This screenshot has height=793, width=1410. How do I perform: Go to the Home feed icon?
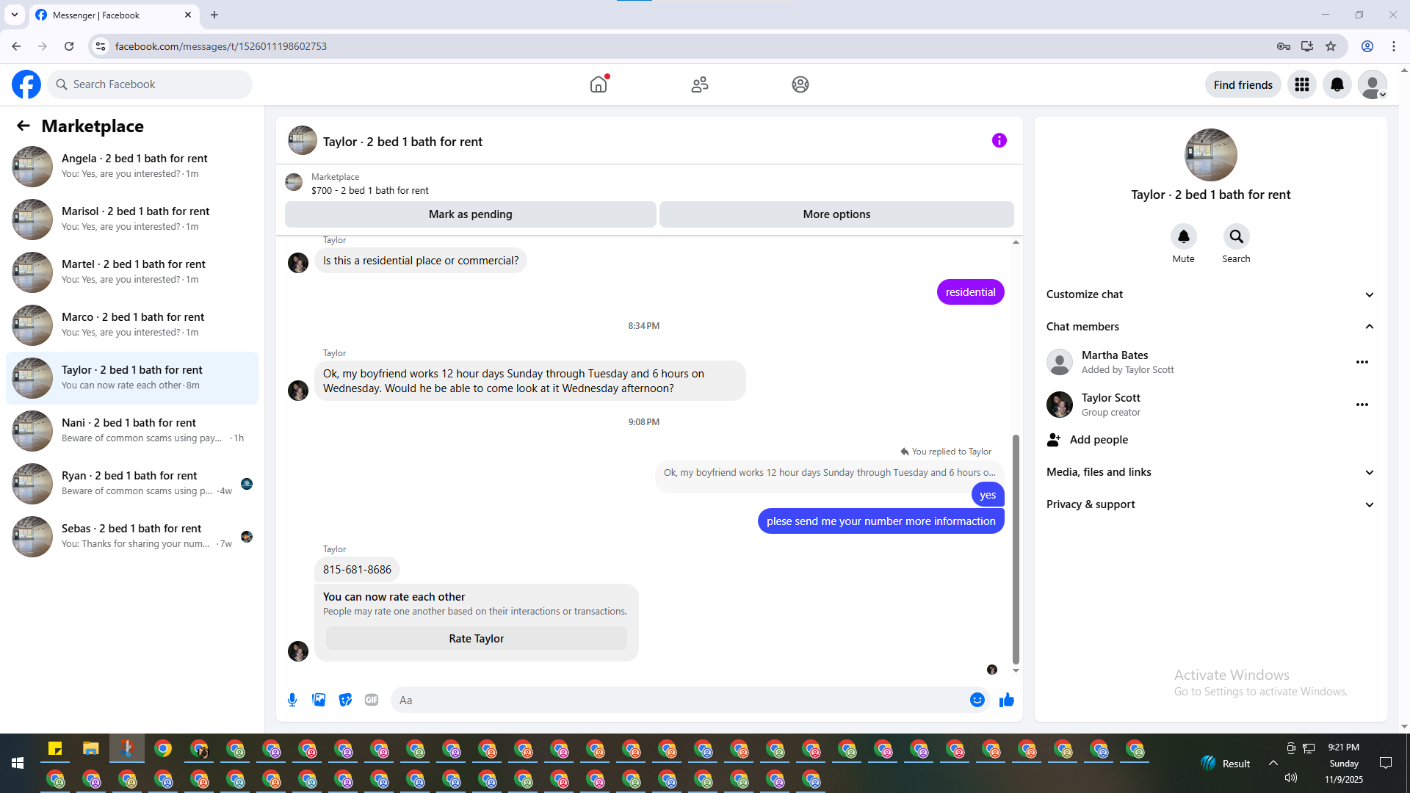[599, 84]
